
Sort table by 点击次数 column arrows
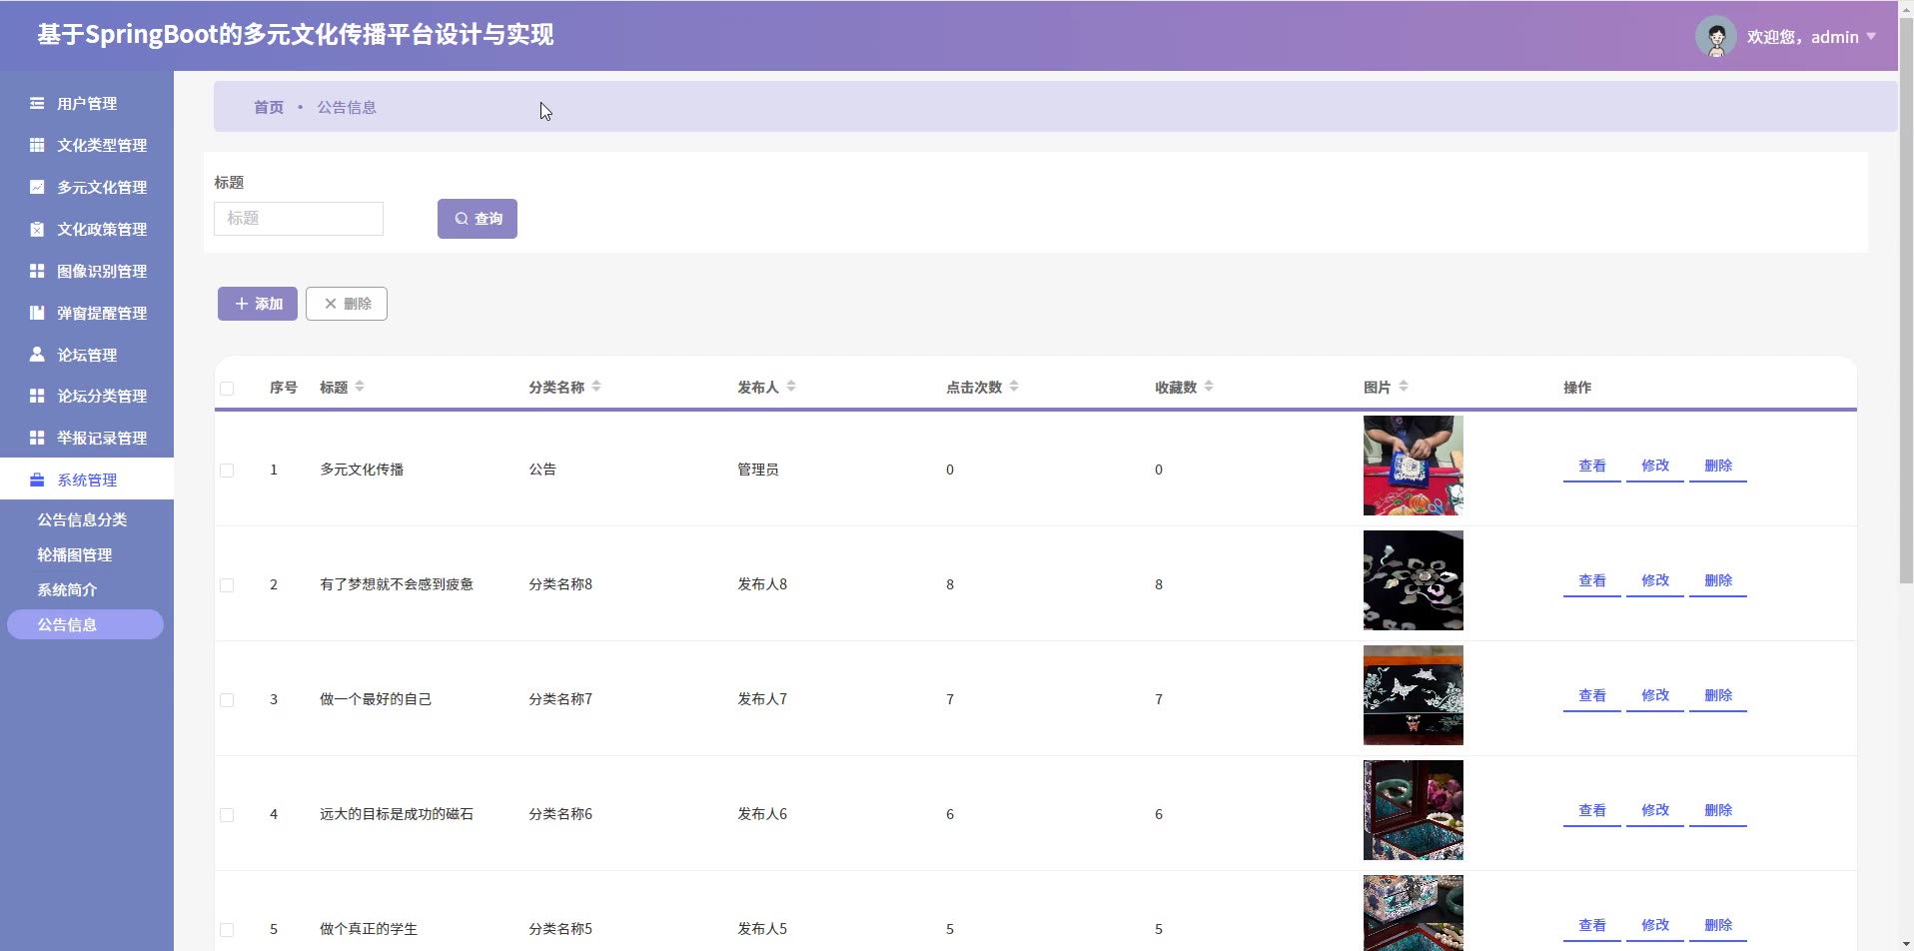(x=1014, y=387)
